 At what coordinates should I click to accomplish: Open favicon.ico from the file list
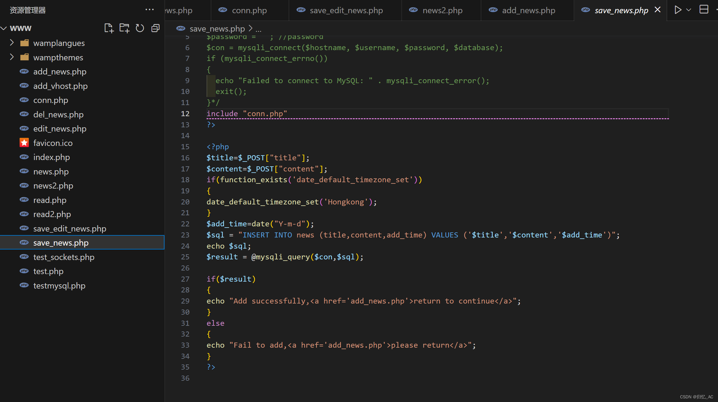(x=53, y=143)
